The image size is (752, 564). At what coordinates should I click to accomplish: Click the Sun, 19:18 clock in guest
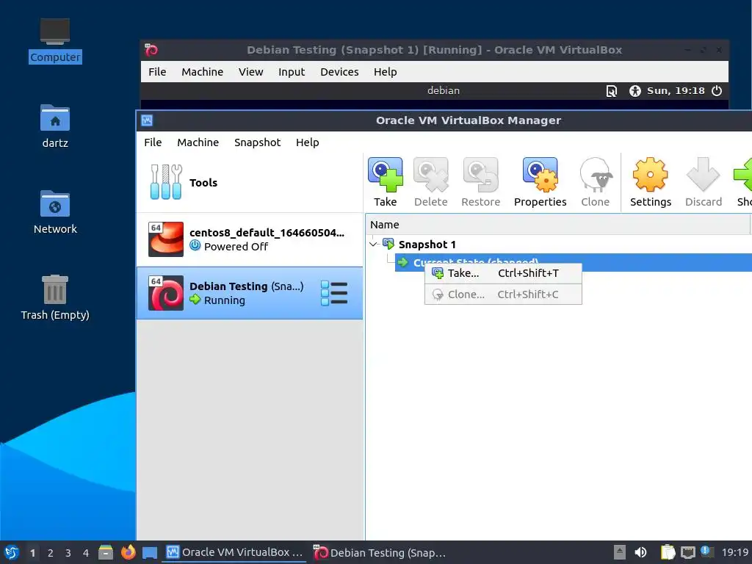[676, 90]
